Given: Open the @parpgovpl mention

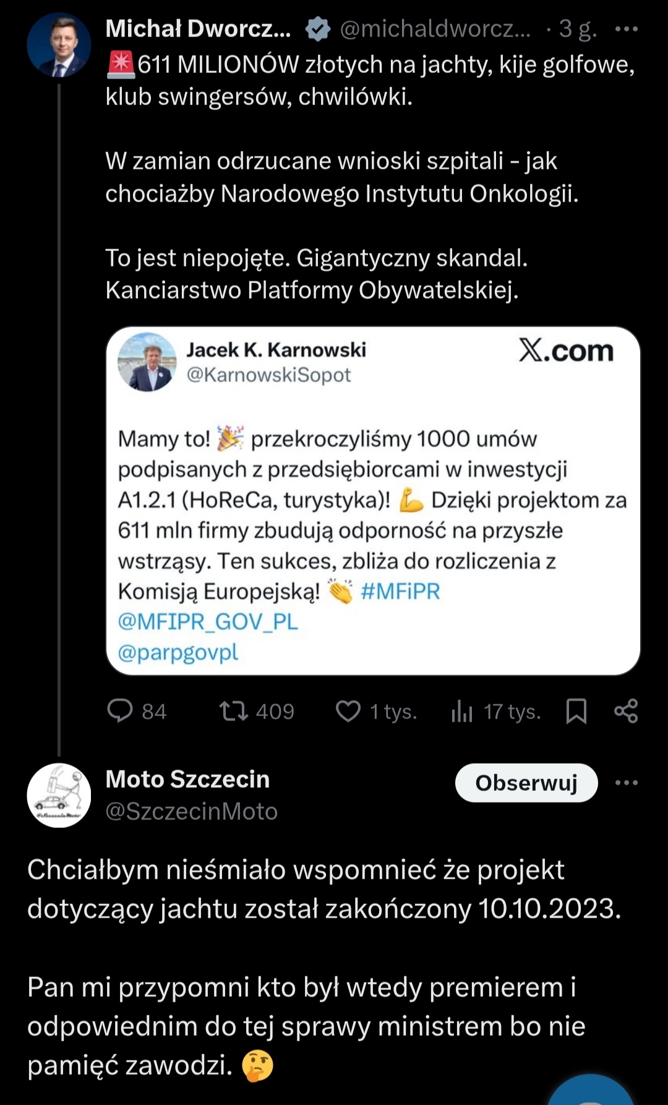Looking at the screenshot, I should (178, 652).
